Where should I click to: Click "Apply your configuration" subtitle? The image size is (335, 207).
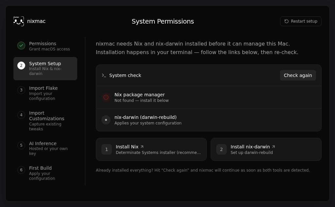[42, 176]
